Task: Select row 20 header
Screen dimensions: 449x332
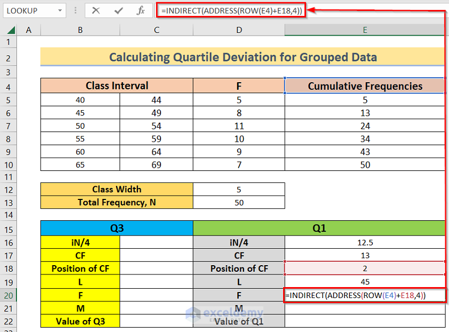Action: pyautogui.click(x=9, y=295)
